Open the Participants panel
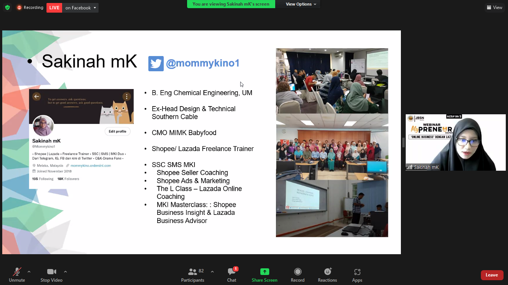Screen dimensions: 508x285 tap(193, 275)
